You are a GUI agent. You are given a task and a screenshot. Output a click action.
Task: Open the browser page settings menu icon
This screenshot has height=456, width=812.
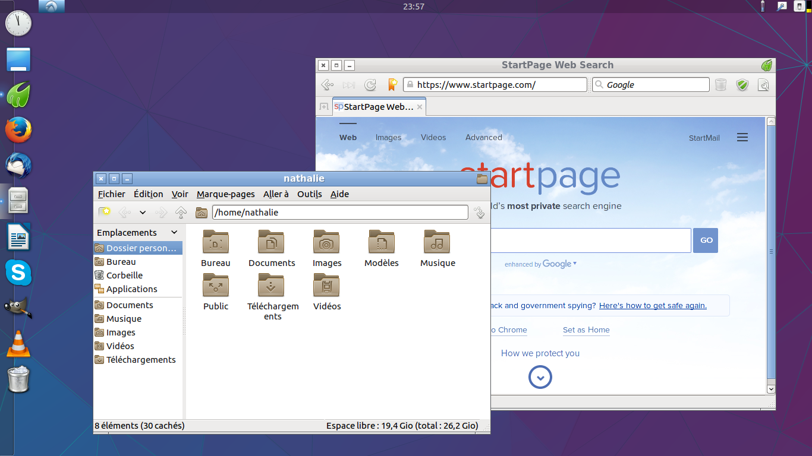click(x=763, y=85)
